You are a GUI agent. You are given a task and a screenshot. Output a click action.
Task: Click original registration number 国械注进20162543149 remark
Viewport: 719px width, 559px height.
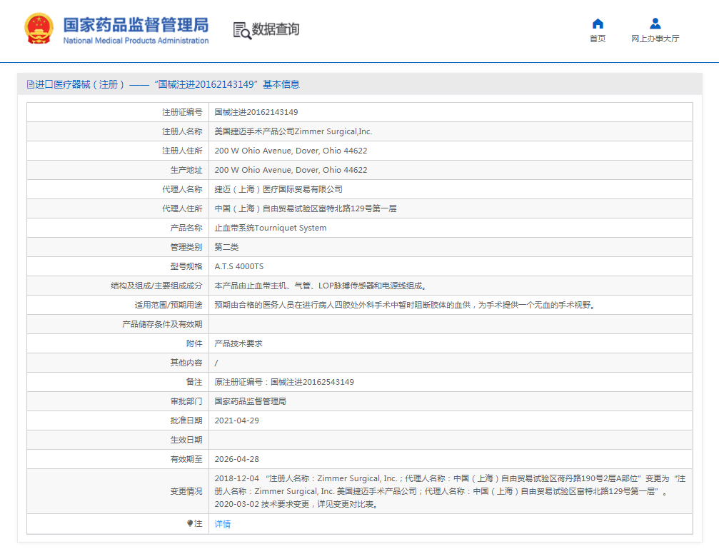tap(284, 382)
